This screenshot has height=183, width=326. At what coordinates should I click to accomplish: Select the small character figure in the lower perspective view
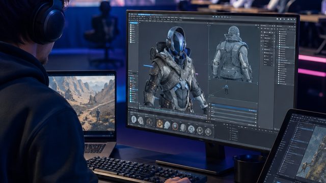[226, 89]
